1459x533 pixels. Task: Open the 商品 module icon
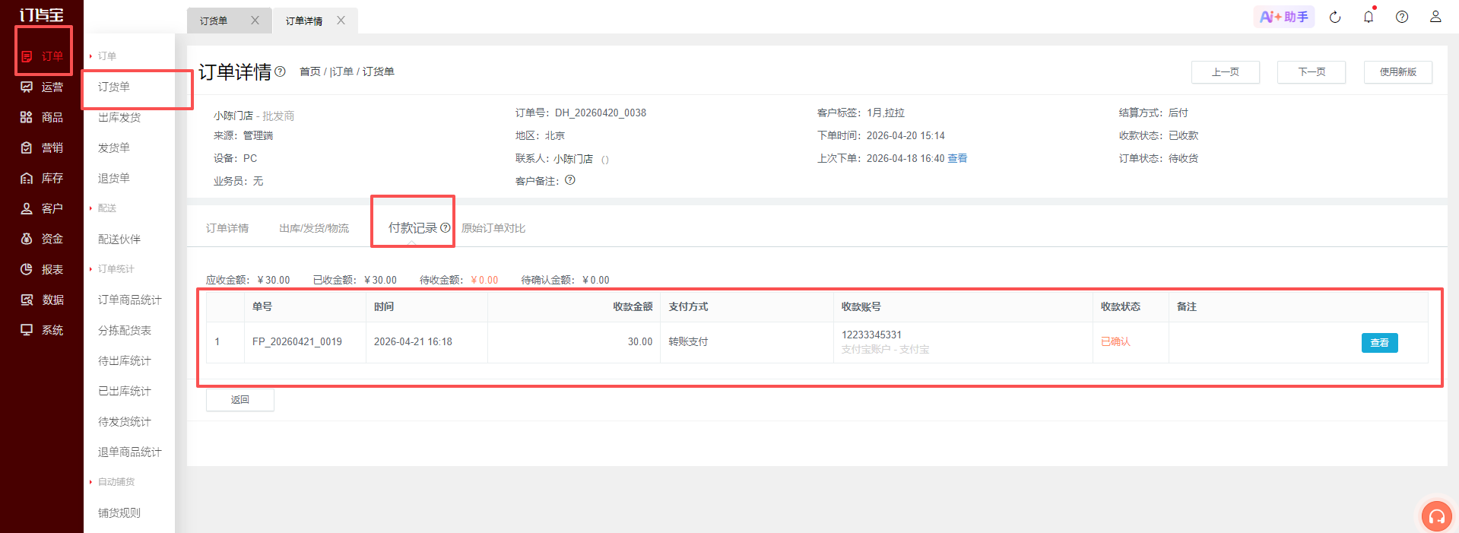click(x=27, y=117)
